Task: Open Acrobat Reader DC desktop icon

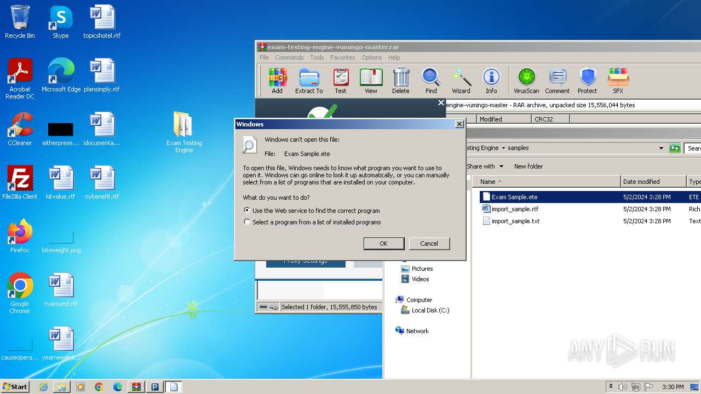Action: pyautogui.click(x=20, y=79)
